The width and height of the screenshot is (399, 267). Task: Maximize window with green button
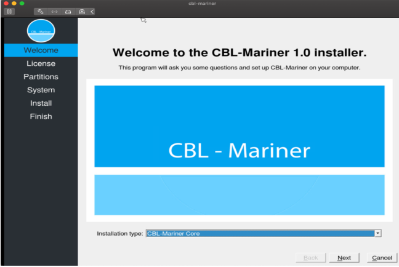22,3
